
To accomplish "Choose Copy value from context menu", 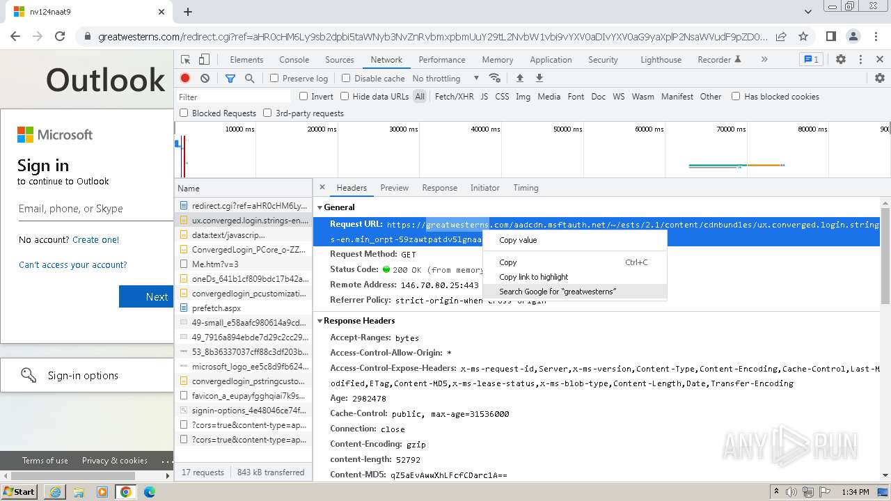I will tap(575, 240).
